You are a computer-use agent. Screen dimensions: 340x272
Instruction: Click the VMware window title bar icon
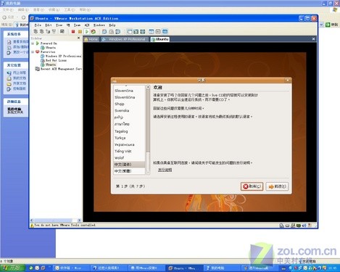[x=32, y=18]
